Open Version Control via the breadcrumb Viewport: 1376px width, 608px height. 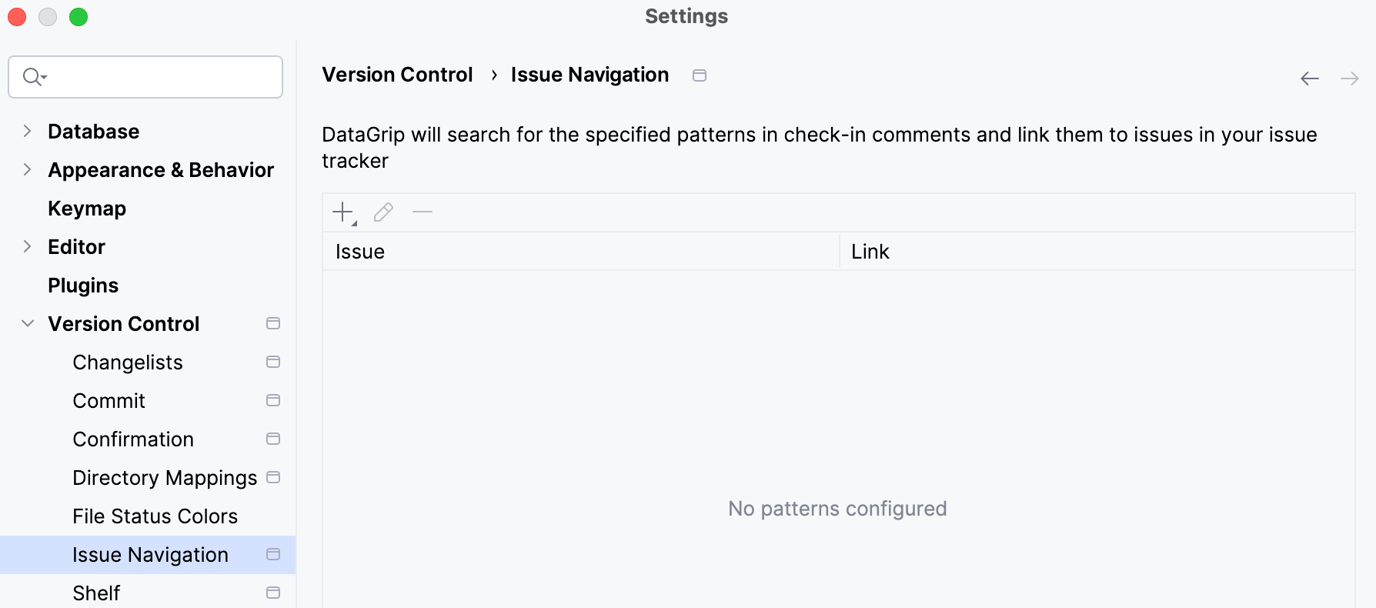pos(397,75)
